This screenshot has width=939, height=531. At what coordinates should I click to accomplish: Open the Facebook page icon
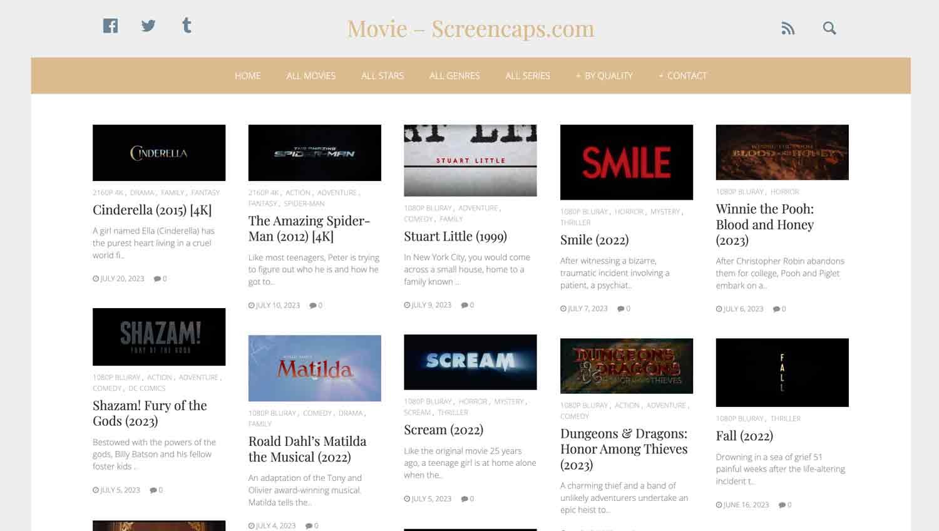click(110, 26)
